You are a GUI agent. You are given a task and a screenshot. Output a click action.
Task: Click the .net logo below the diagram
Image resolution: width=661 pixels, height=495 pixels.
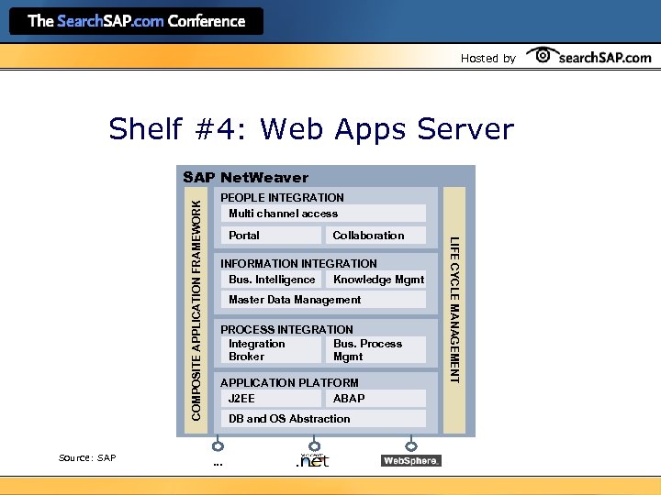point(312,460)
